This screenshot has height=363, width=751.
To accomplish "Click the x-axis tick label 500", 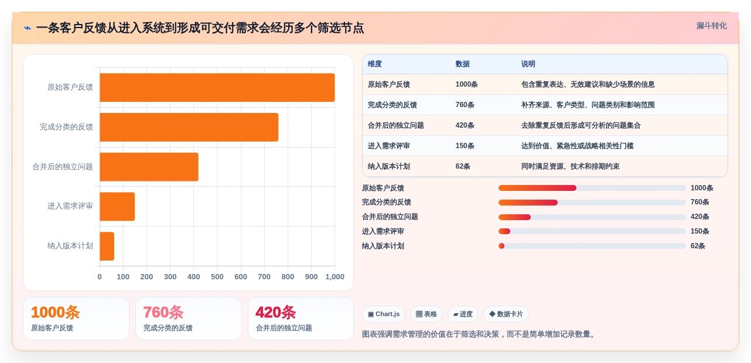I will point(217,277).
